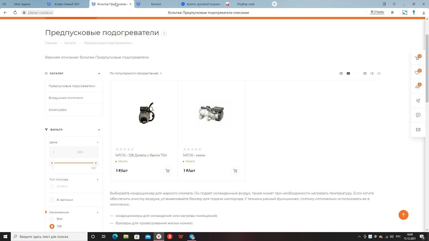Add 14TC10 - мини to cart
The width and height of the screenshot is (429, 241).
tap(235, 171)
